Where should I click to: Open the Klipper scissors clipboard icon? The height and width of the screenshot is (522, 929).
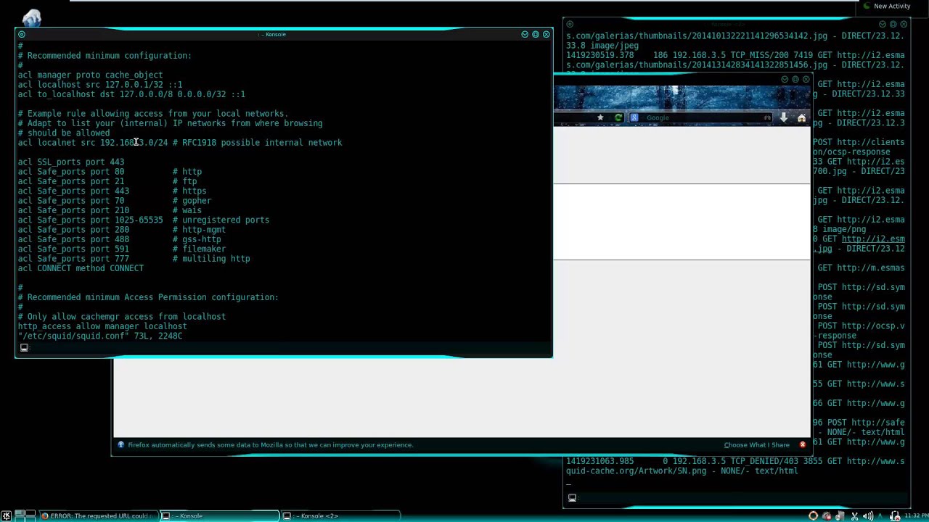854,515
